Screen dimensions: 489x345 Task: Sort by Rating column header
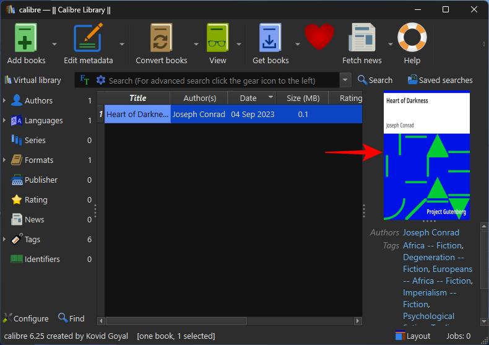pyautogui.click(x=346, y=98)
